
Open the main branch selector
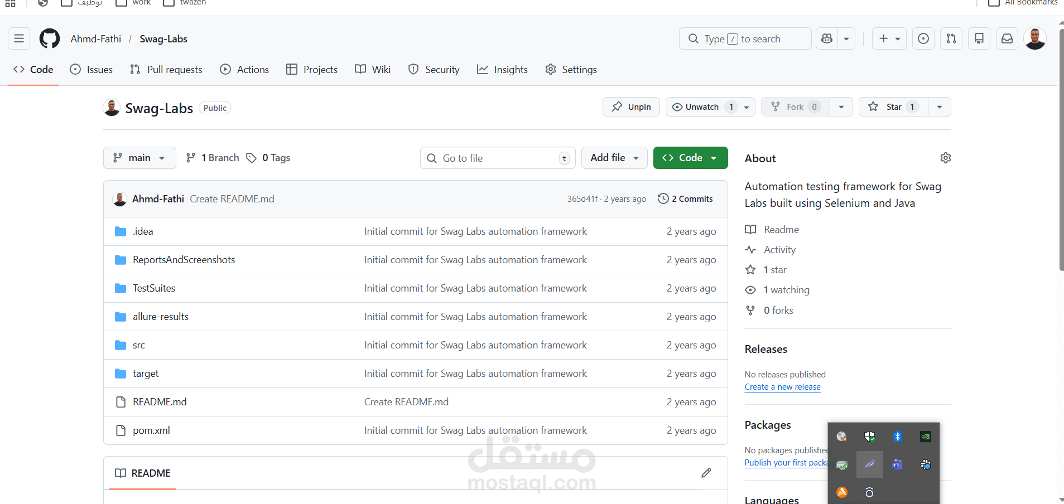point(139,158)
